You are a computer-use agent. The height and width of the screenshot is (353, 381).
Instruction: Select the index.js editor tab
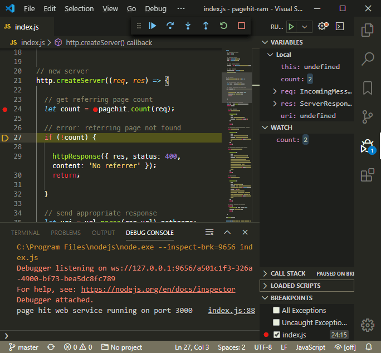(27, 27)
